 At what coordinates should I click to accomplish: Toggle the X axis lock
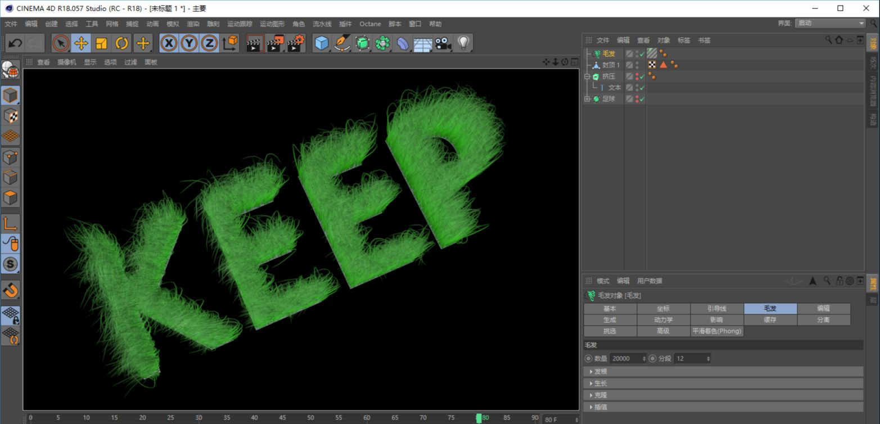pos(169,43)
